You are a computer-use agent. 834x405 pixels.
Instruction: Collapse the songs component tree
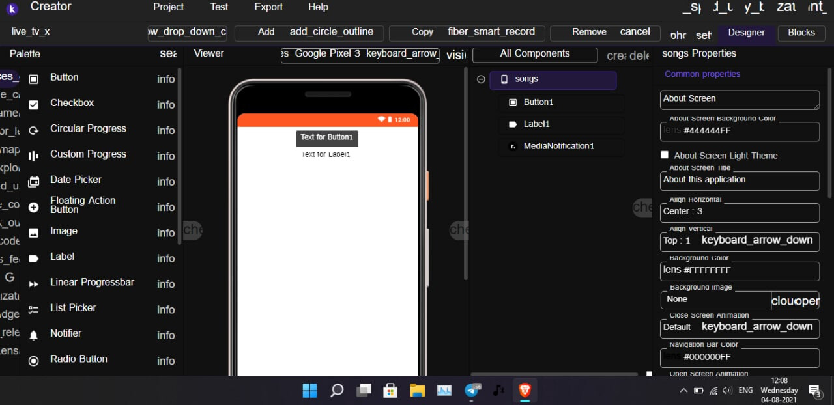point(481,79)
